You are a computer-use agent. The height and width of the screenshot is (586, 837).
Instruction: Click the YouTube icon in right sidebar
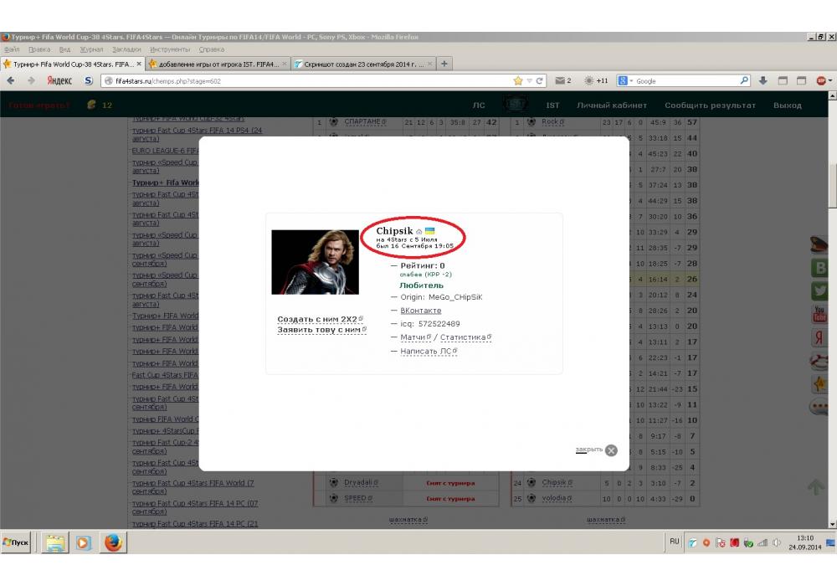819,315
